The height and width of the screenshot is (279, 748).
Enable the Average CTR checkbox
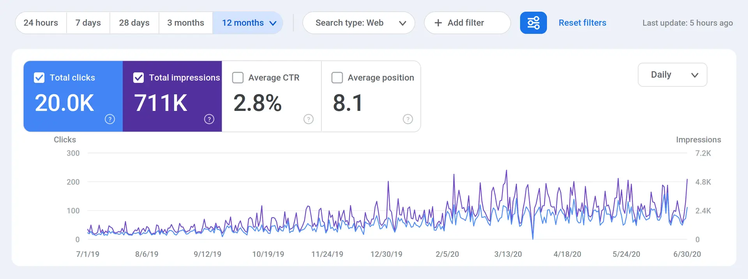click(x=238, y=78)
